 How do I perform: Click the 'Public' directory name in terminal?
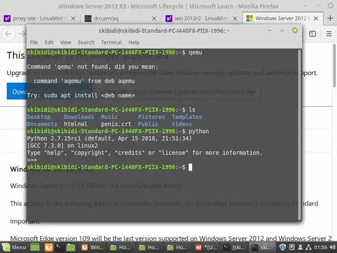[x=148, y=124]
